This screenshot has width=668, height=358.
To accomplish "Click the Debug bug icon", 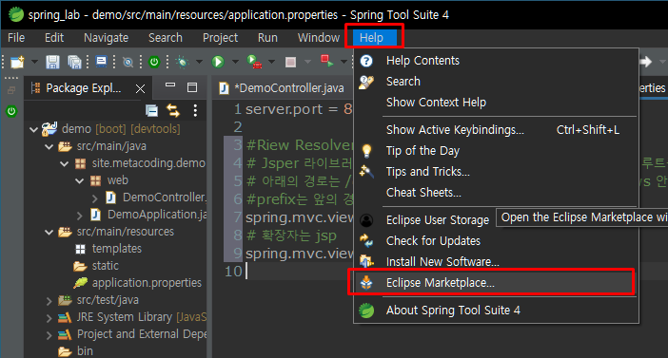I will click(x=182, y=62).
